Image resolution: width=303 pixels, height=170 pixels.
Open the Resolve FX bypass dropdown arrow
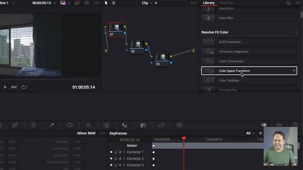point(69,3)
